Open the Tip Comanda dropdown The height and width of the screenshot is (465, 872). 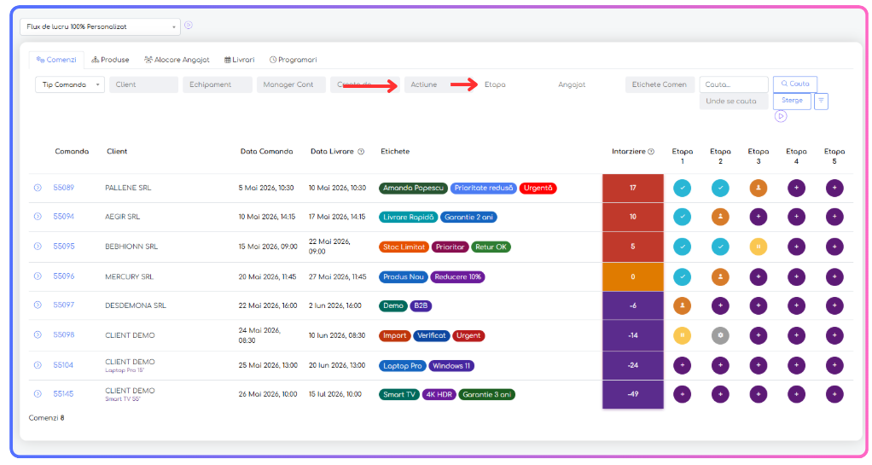pyautogui.click(x=69, y=84)
